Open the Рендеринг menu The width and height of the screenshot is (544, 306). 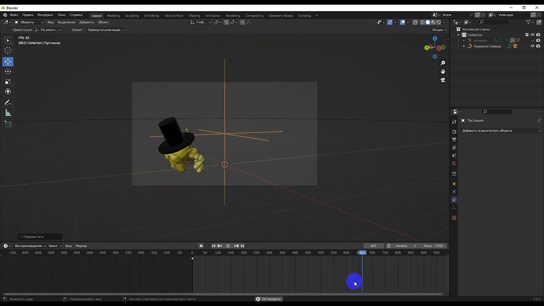click(x=45, y=15)
